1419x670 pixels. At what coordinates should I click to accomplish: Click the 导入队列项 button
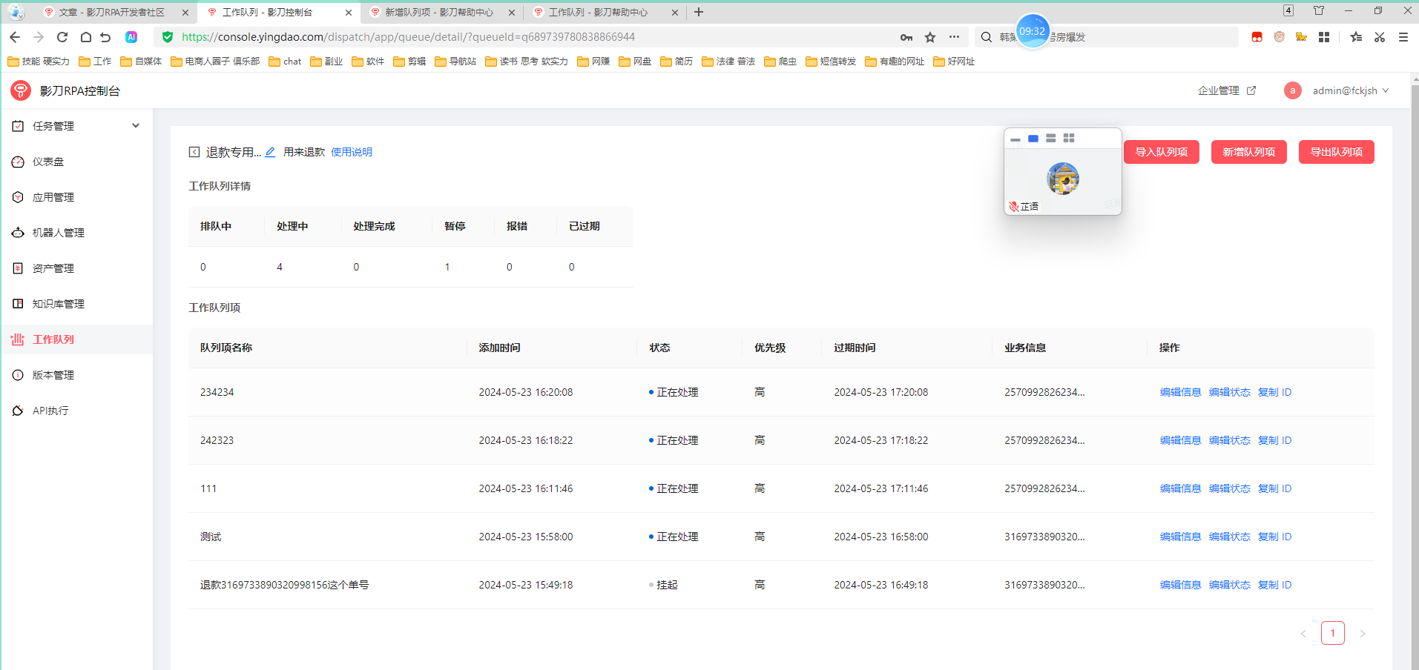point(1161,152)
